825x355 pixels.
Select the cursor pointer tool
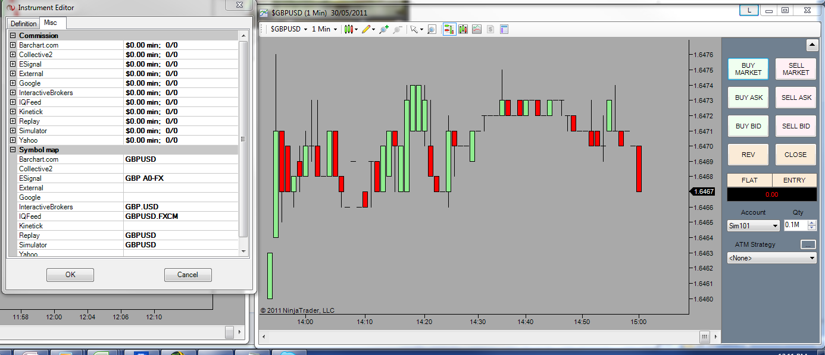tap(414, 29)
